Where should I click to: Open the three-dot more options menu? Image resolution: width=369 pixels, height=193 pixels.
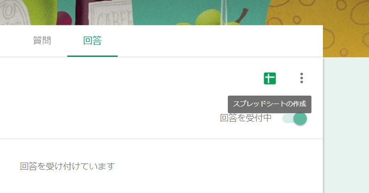[x=302, y=78]
